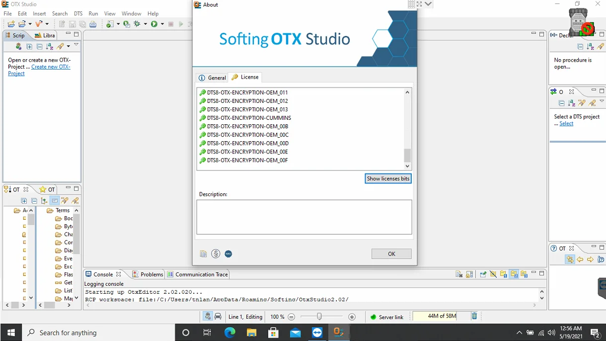Click the print toolbar icon
606x341 pixels.
(x=93, y=24)
